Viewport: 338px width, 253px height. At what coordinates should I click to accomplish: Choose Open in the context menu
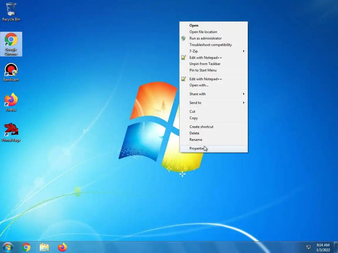coord(213,25)
